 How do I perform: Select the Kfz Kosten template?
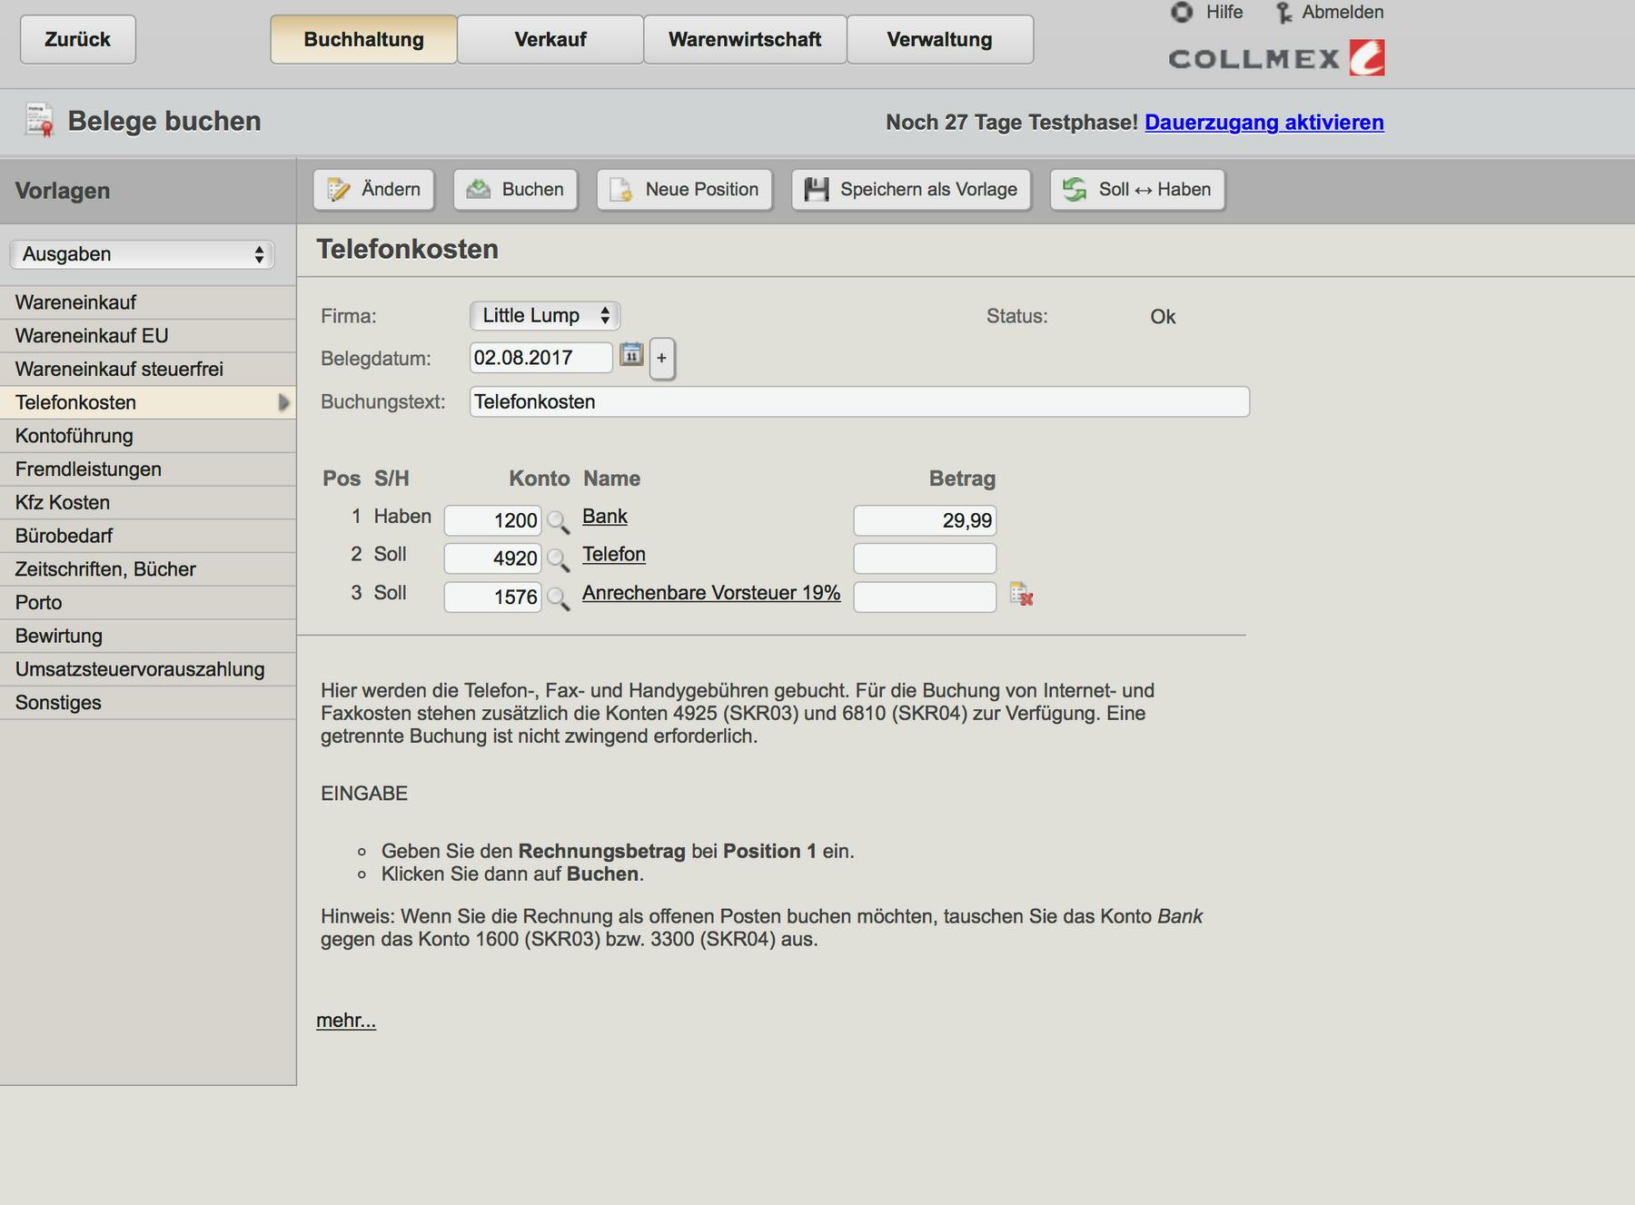click(148, 503)
